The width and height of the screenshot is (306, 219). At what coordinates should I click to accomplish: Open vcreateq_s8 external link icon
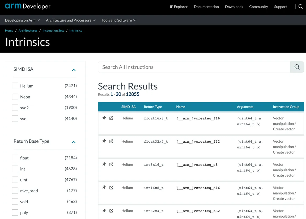[x=111, y=164]
